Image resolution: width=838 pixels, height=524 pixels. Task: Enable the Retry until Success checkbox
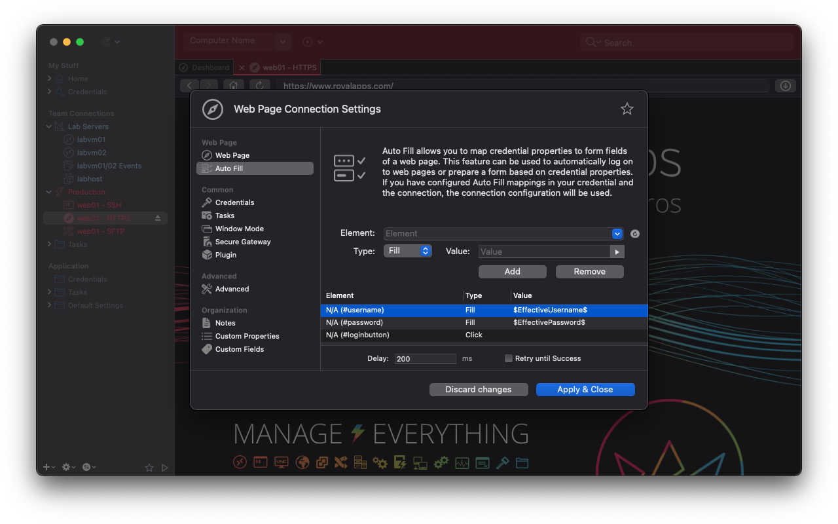[509, 358]
